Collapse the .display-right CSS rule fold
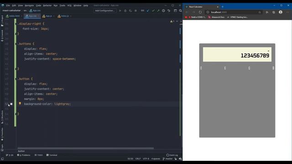 tap(16, 24)
